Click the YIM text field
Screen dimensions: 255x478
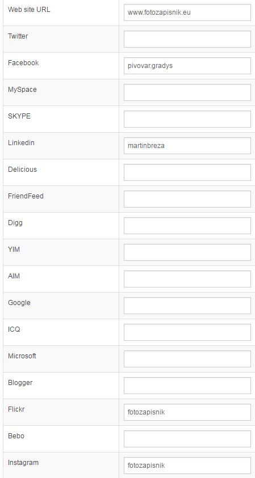tap(187, 252)
